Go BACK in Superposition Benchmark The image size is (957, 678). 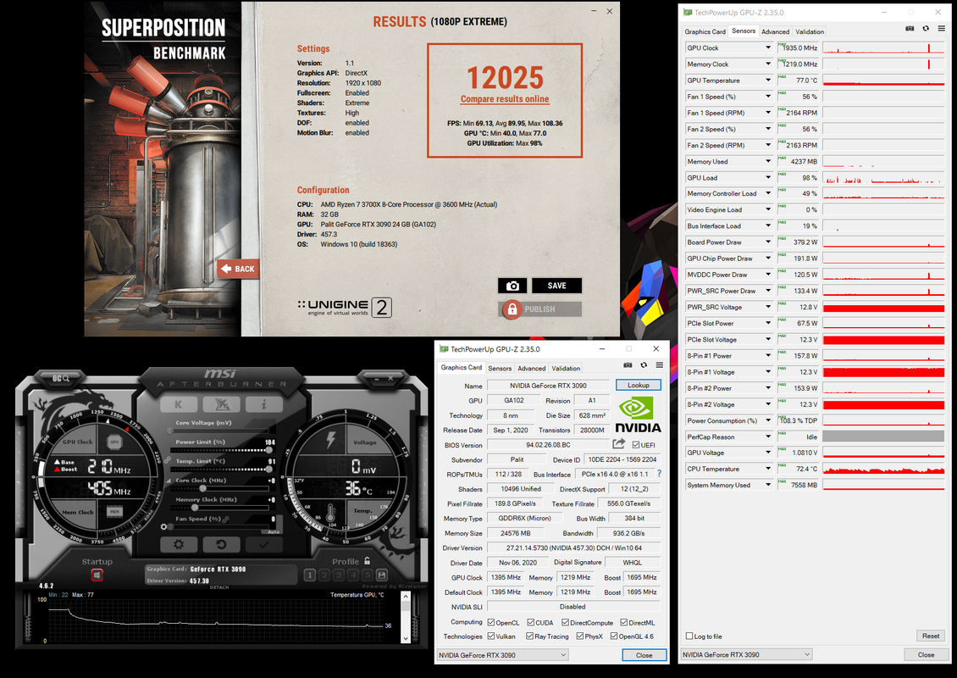pyautogui.click(x=238, y=269)
